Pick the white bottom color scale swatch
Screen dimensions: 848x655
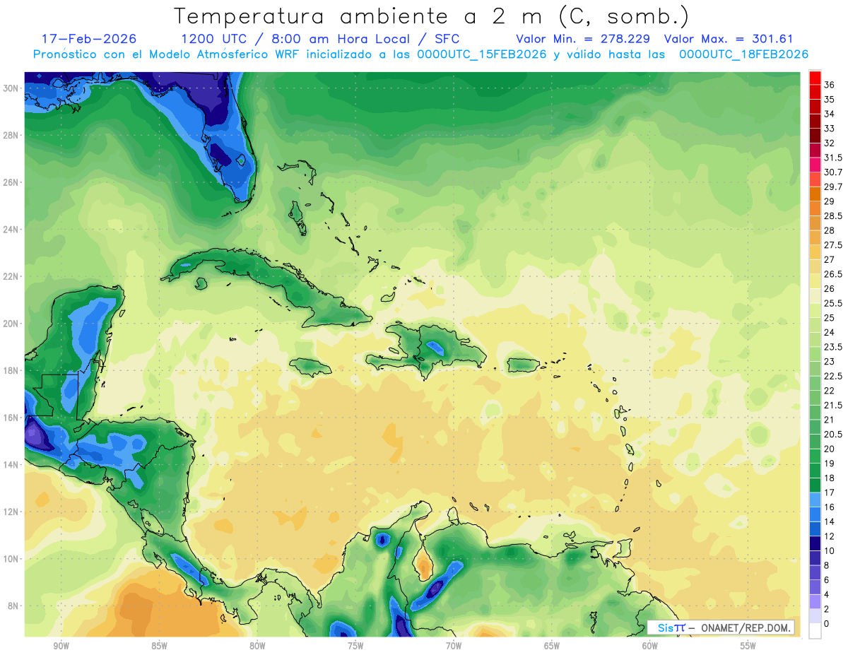[815, 631]
